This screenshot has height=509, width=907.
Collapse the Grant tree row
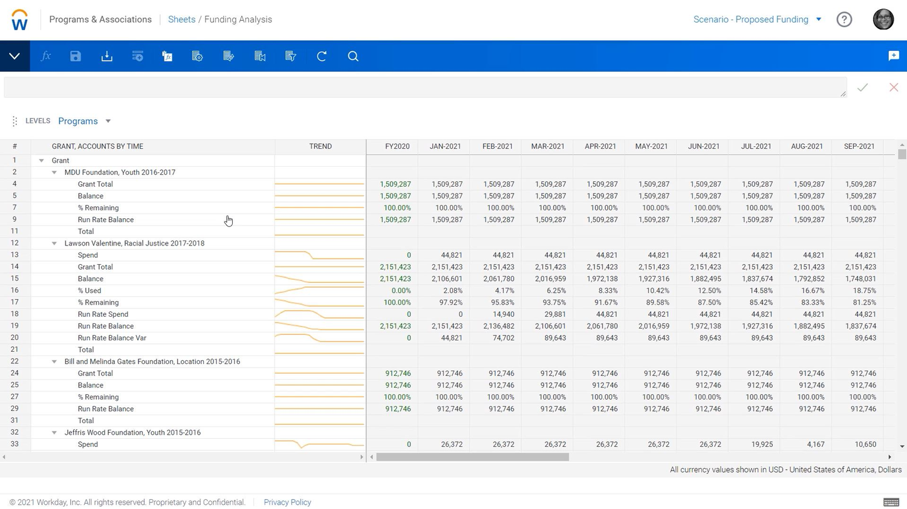pos(41,160)
